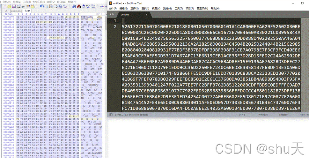Click the hex line starting FC71DB6886067B in Sublime
Viewport: 309px width, 158px height.
tap(211, 108)
